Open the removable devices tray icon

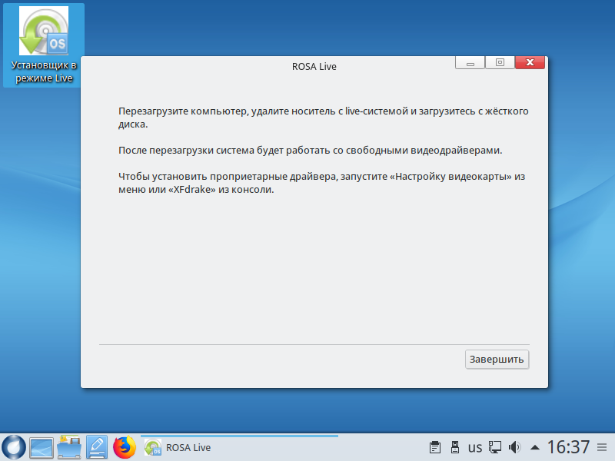point(454,447)
